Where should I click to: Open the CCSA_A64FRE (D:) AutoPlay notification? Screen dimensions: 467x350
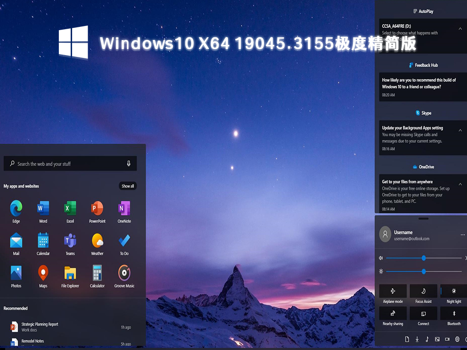click(423, 36)
